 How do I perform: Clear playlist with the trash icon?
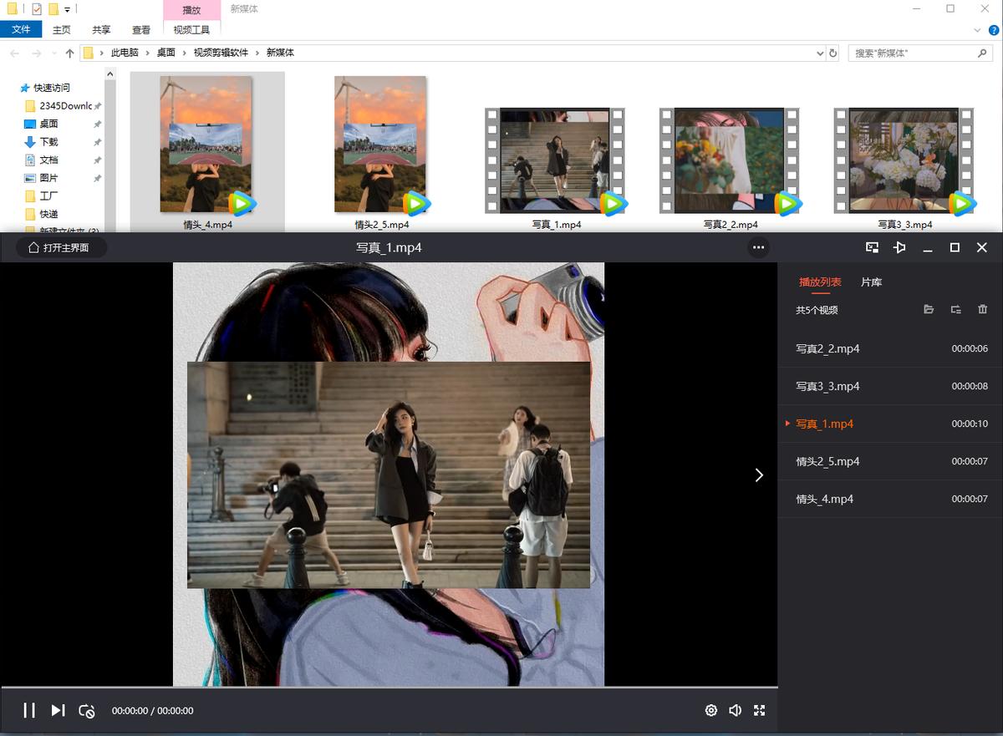982,309
